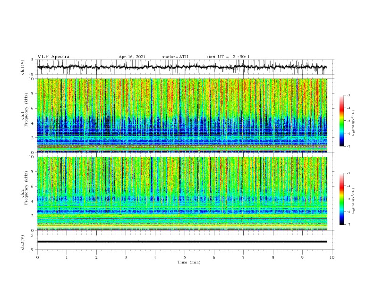The image size is (374, 289).
Task: Click the ch.1 colorbar log(PSD) label
Action: pos(353,123)
